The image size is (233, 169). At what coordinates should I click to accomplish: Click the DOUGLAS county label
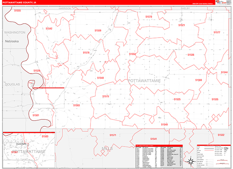pos(12,84)
